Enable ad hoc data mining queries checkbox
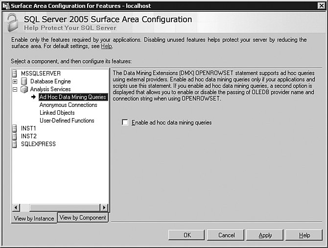 click(x=125, y=123)
